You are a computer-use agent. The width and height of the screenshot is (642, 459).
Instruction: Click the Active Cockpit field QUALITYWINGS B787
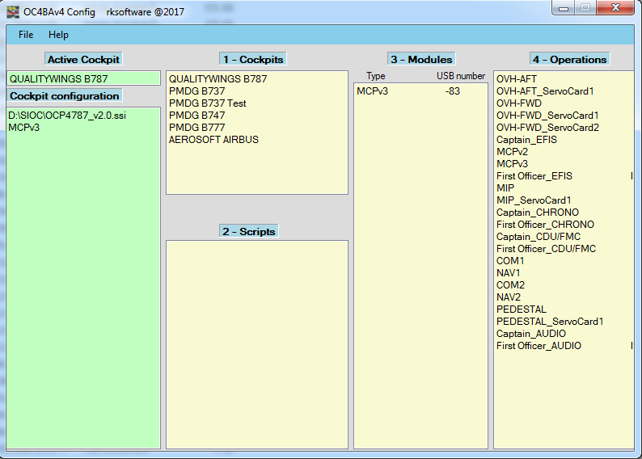point(82,79)
